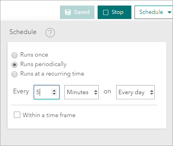Open the Minutes unit dropdown
The image size is (173, 146).
(x=81, y=92)
